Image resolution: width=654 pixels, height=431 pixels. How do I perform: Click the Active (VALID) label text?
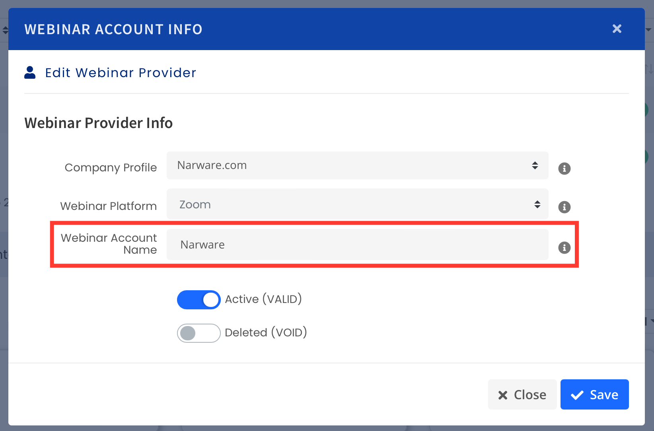click(x=263, y=299)
